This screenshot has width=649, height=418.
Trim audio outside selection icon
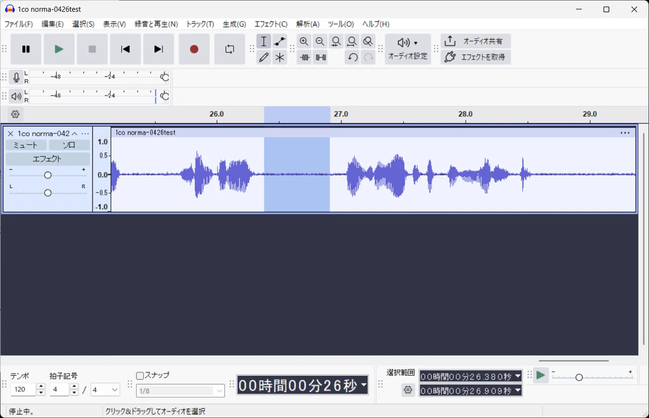304,57
